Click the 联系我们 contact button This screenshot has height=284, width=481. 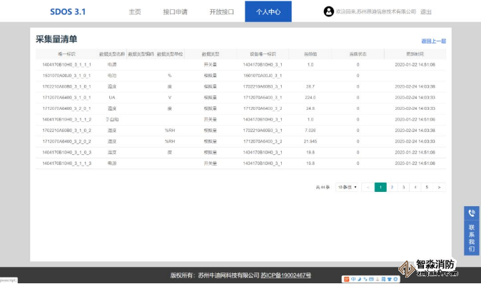pos(472,238)
